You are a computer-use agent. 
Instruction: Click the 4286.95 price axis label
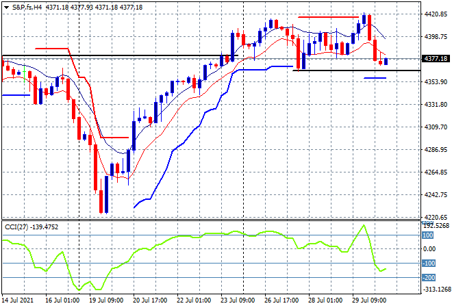(x=436, y=149)
